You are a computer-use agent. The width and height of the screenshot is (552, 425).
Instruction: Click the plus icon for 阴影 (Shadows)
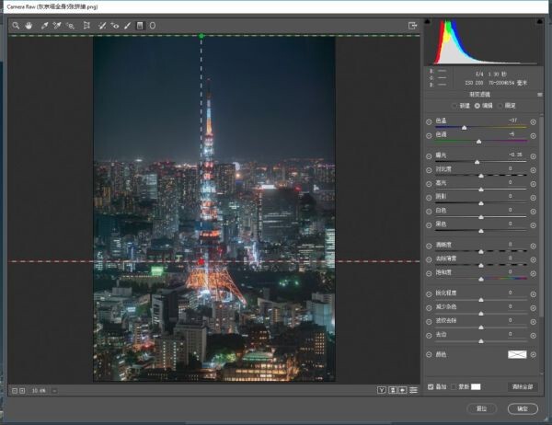coord(534,198)
